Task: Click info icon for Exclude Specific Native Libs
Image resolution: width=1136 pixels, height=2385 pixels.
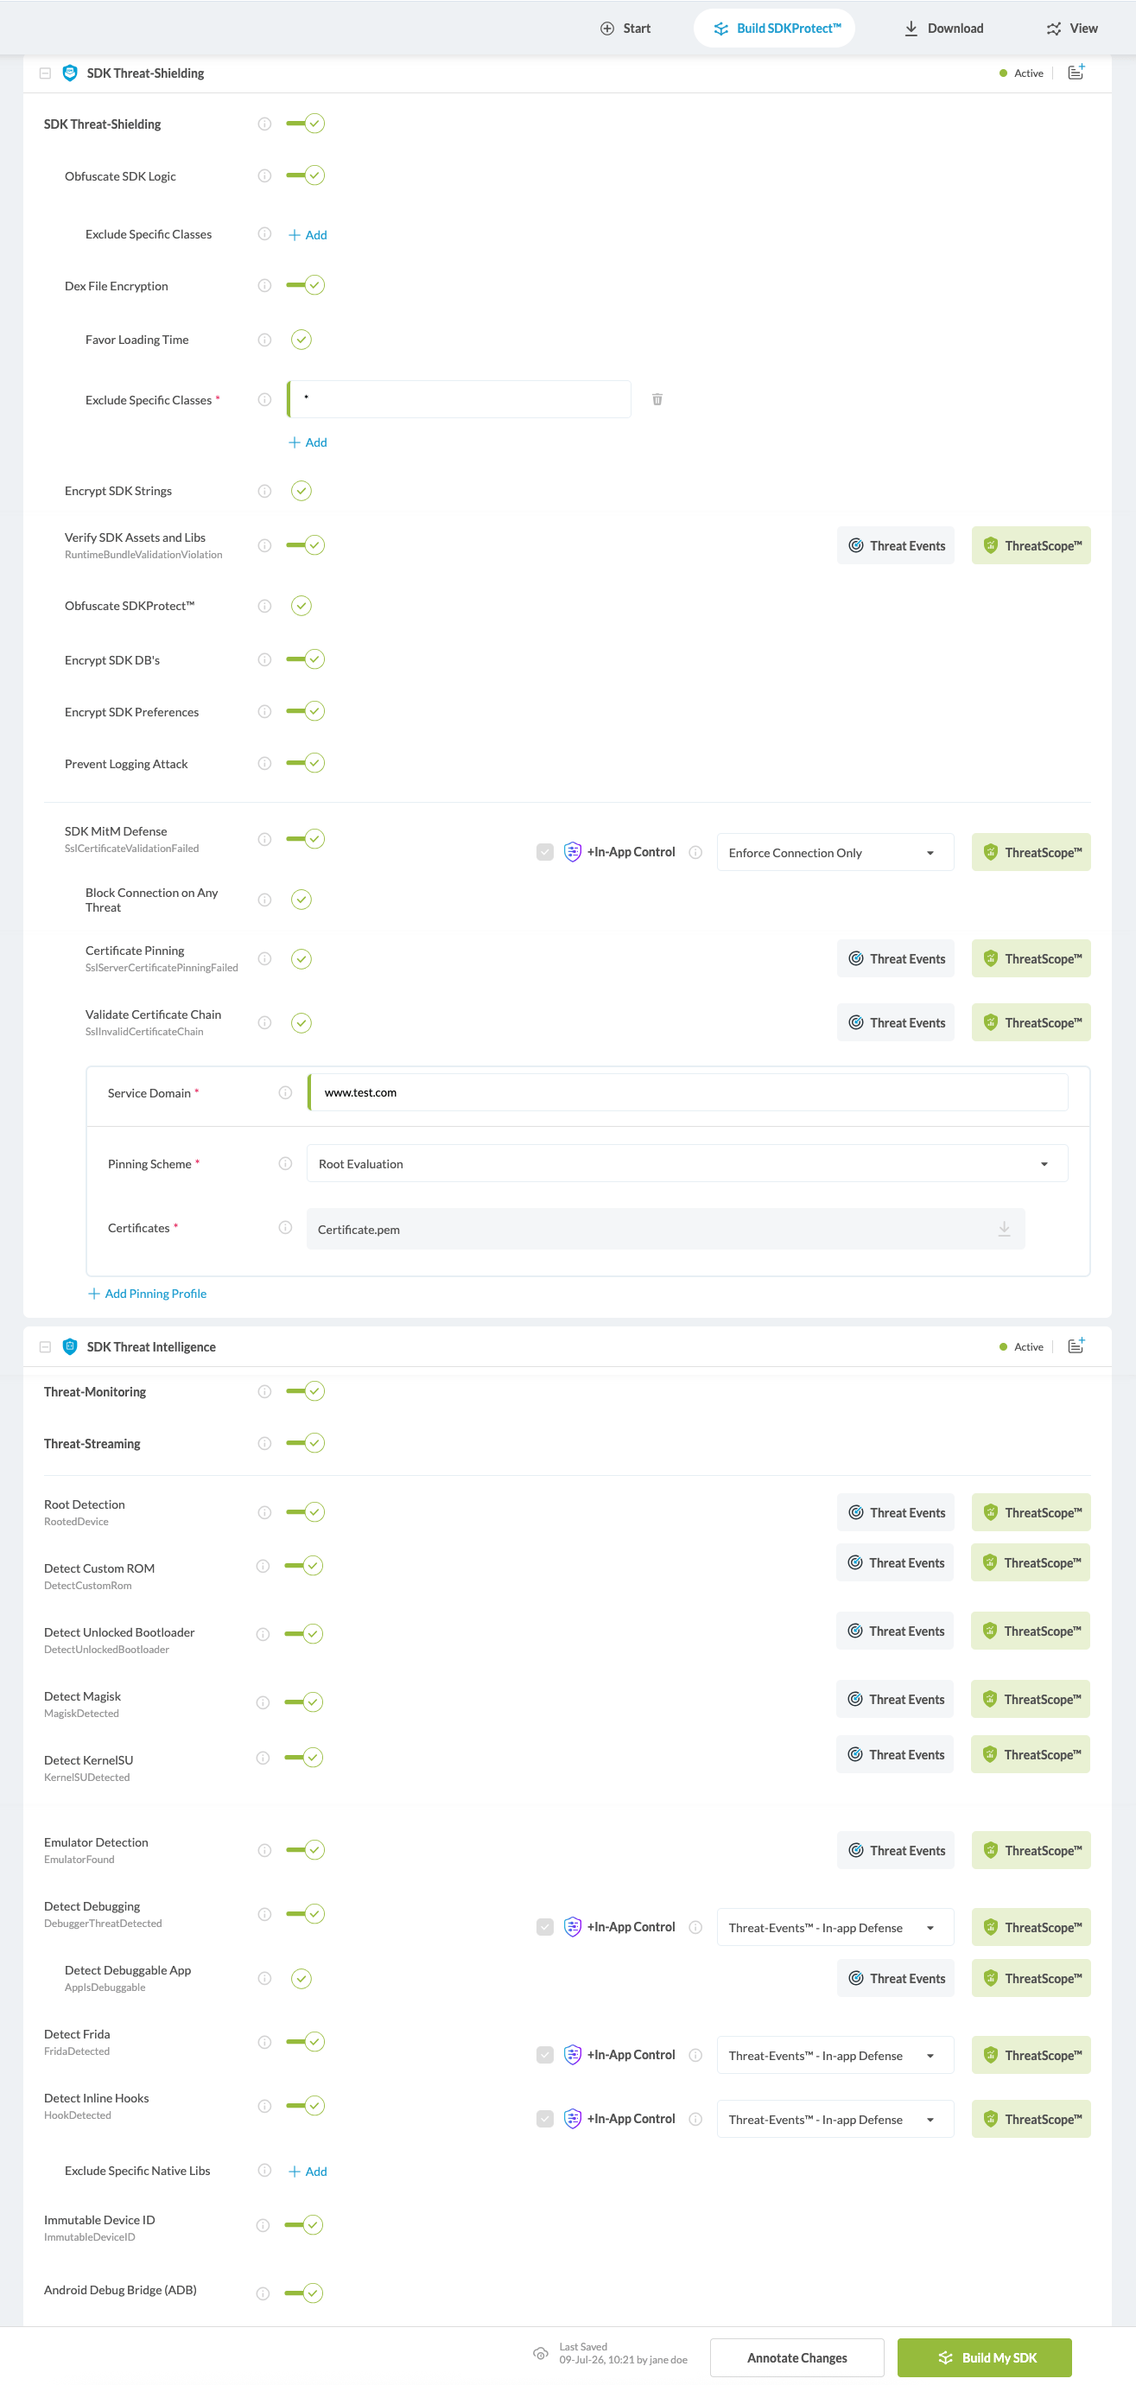Action: click(x=263, y=2170)
